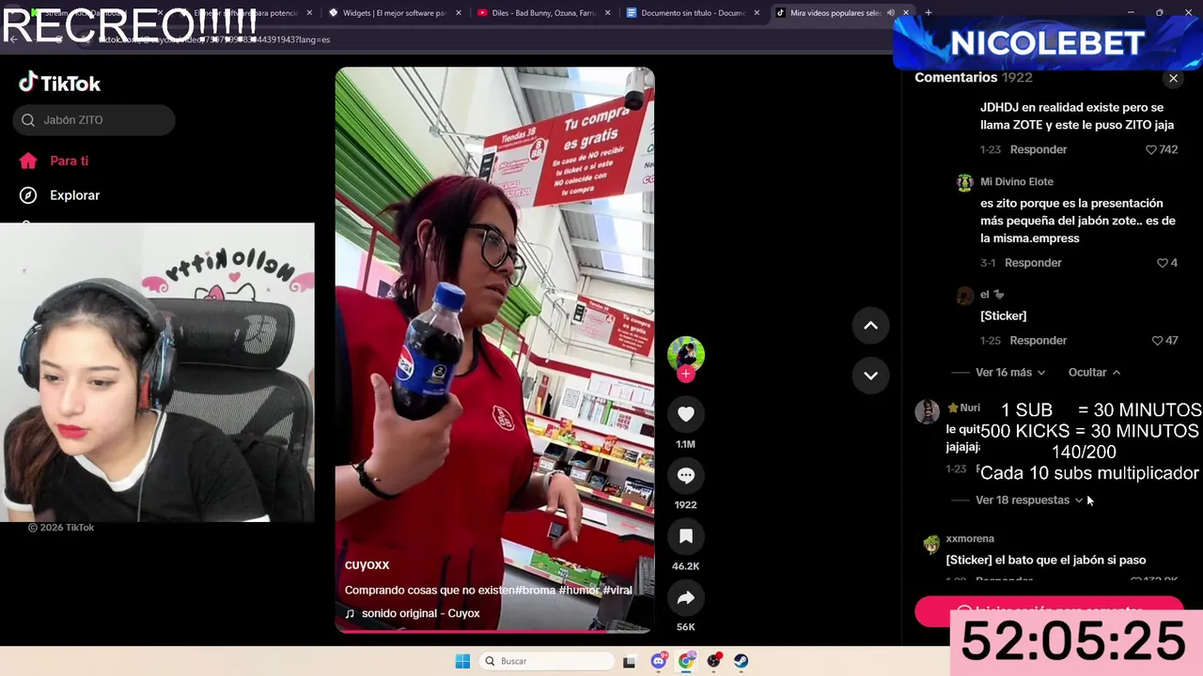Click the TikTok video player
This screenshot has height=676, width=1203.
[x=494, y=349]
